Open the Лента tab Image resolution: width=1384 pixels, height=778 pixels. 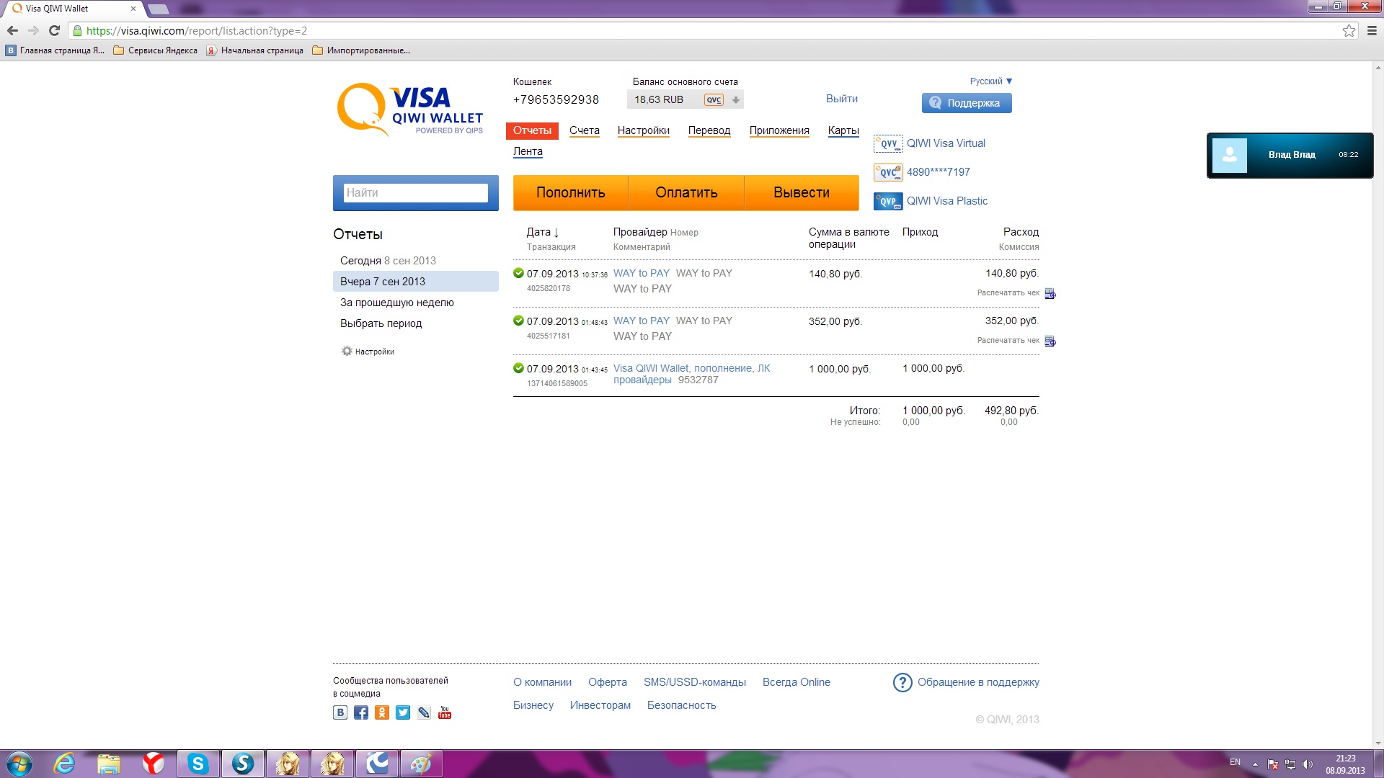[x=528, y=151]
